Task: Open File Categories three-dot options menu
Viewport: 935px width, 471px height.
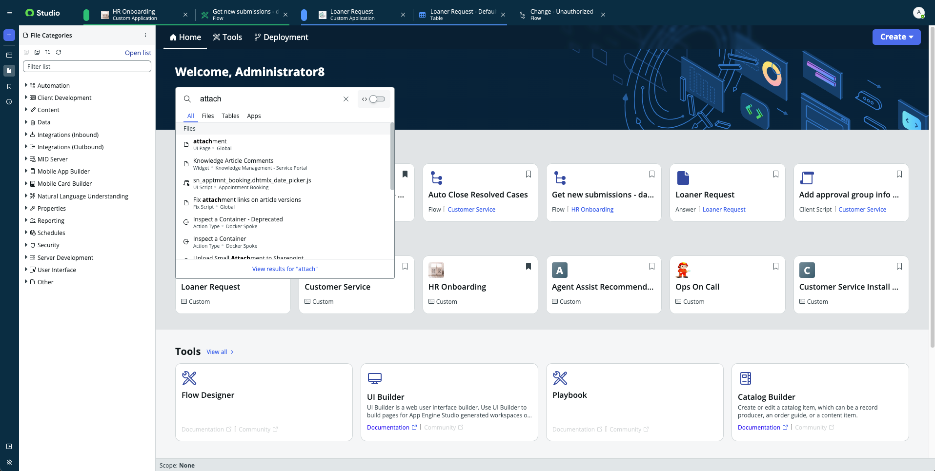Action: pyautogui.click(x=145, y=35)
